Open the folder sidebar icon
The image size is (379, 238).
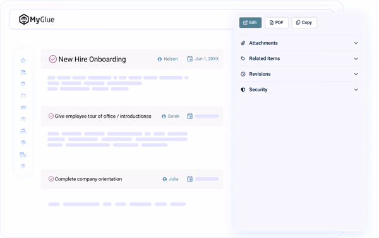(x=23, y=96)
